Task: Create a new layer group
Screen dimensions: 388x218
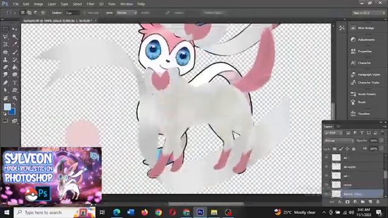Action: [363, 202]
